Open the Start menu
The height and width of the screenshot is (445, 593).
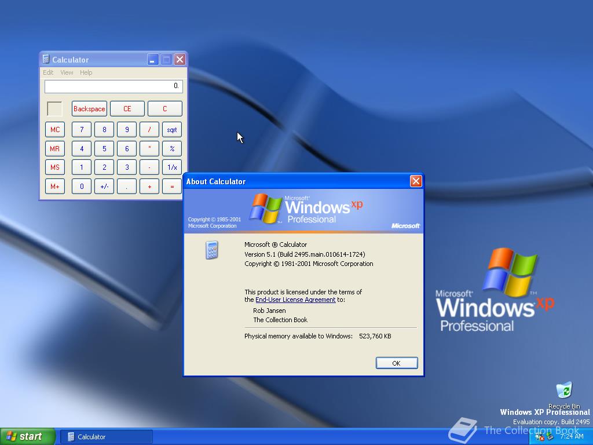[x=27, y=436]
